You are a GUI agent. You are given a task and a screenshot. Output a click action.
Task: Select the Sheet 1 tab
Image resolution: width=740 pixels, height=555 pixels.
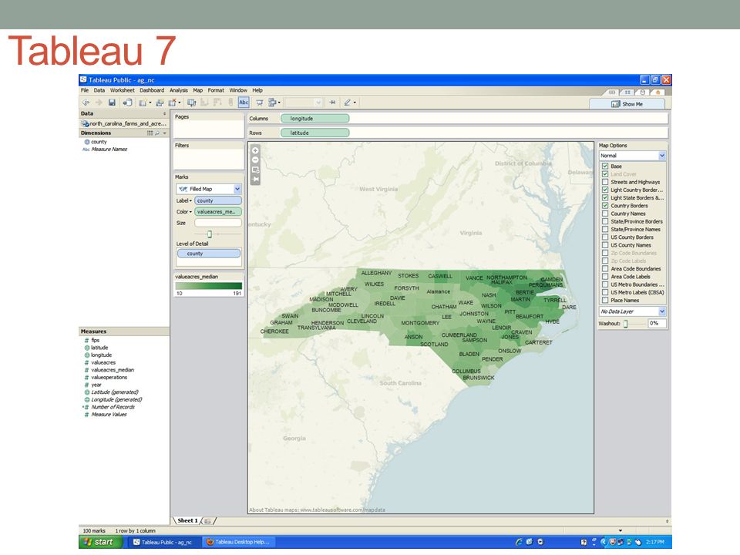(x=187, y=520)
